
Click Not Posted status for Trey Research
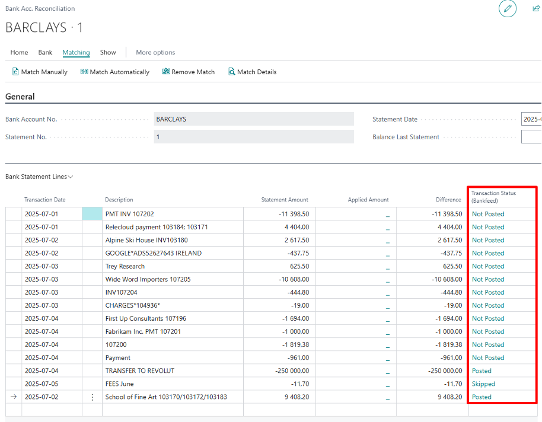pyautogui.click(x=488, y=266)
